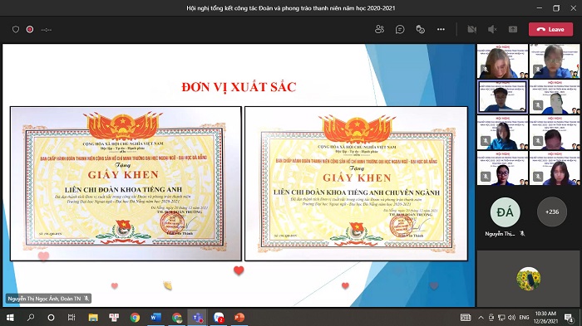Open PowerPoint from the taskbar
The image size is (582, 326).
click(239, 318)
